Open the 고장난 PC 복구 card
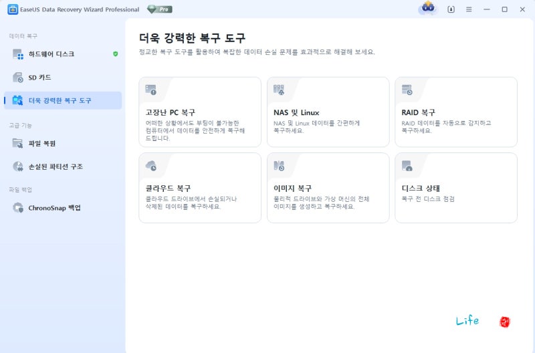The height and width of the screenshot is (353, 535). (x=200, y=112)
